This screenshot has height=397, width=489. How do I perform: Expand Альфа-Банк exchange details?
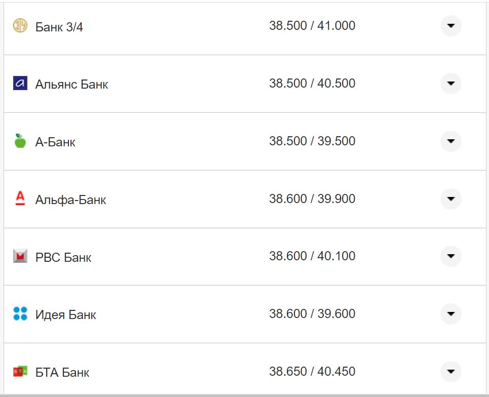(450, 198)
